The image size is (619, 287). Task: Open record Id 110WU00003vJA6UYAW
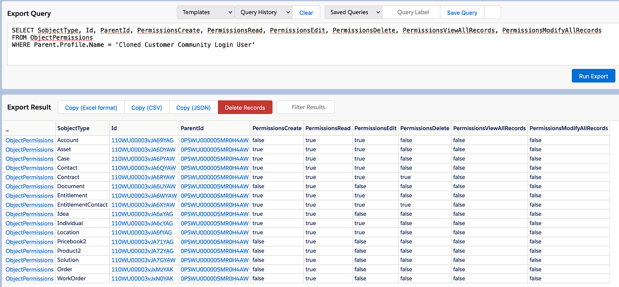143,186
